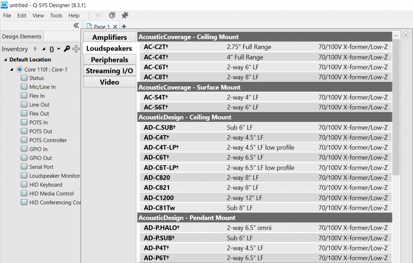The height and width of the screenshot is (263, 413).
Task: Select the Serial Port component icon
Action: (24, 167)
